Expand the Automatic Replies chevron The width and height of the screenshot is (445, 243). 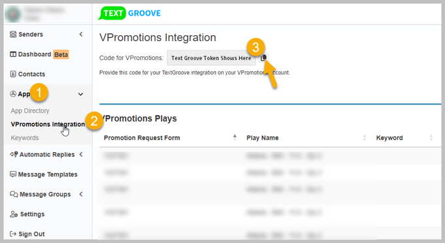(81, 154)
